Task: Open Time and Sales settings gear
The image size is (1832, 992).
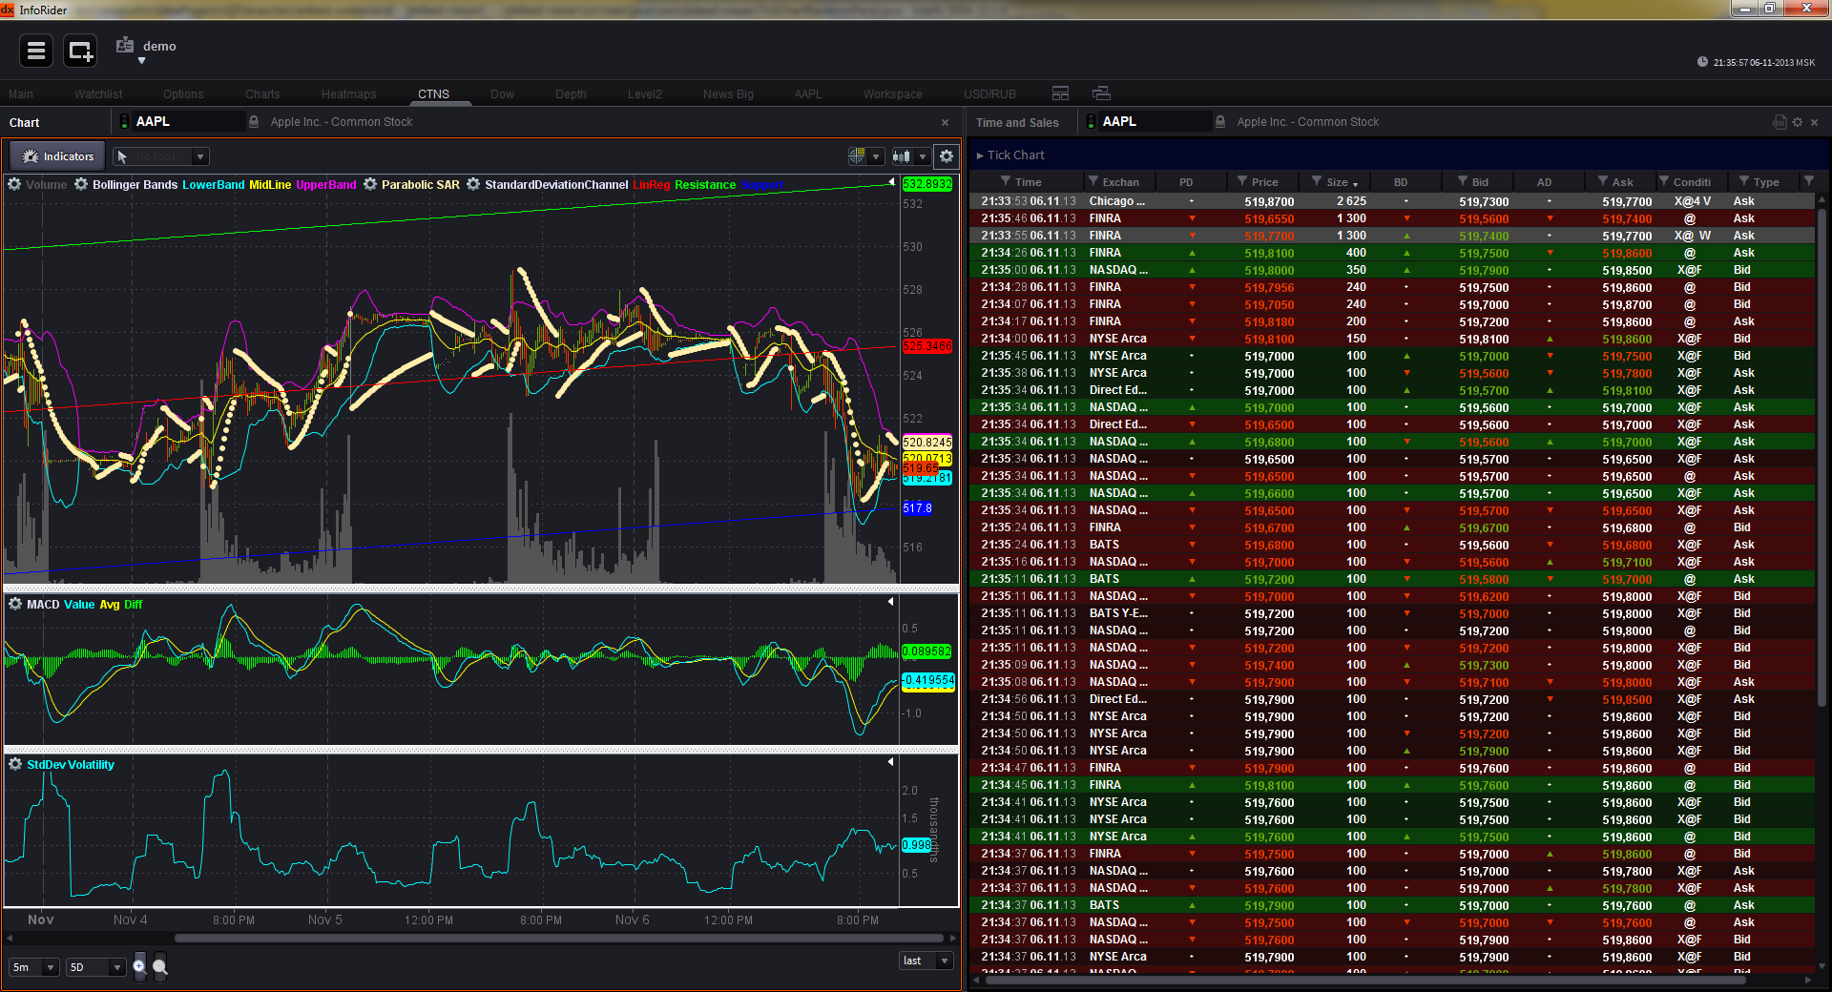Action: (1797, 122)
